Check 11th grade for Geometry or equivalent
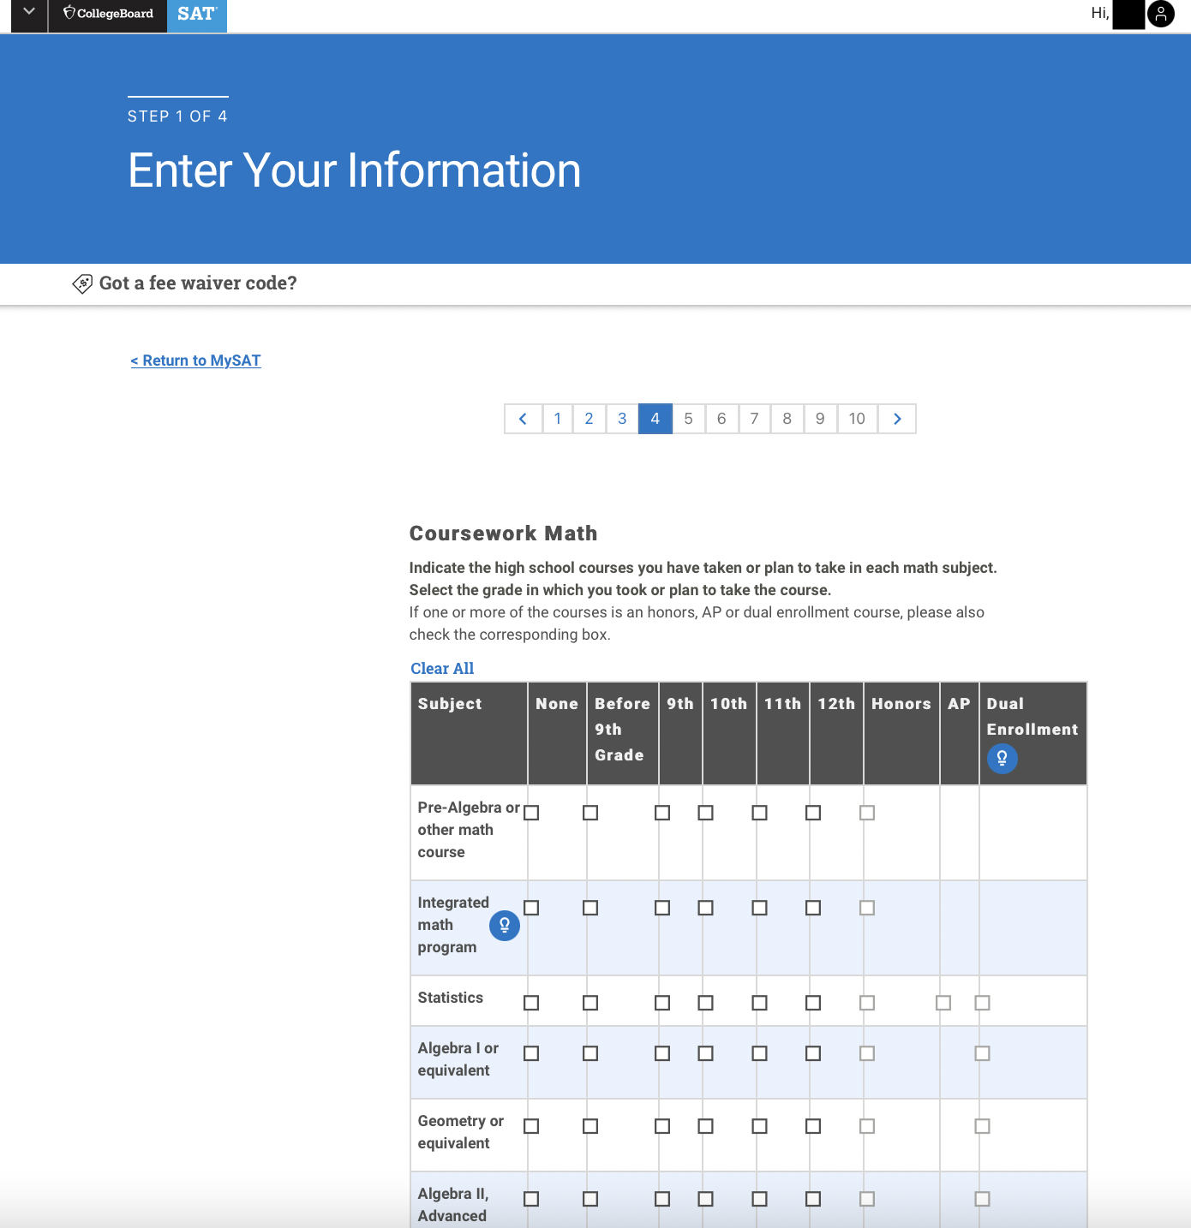 click(759, 1126)
